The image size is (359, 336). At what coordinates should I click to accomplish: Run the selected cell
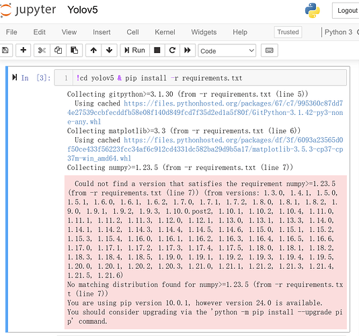(134, 50)
